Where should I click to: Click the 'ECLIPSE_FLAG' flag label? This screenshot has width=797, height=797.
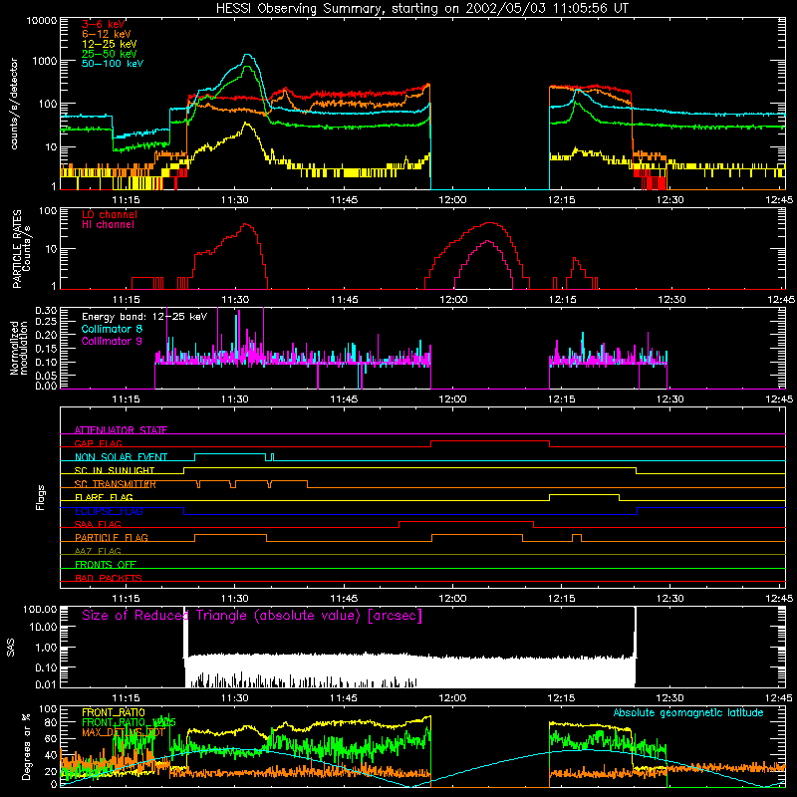click(x=109, y=511)
